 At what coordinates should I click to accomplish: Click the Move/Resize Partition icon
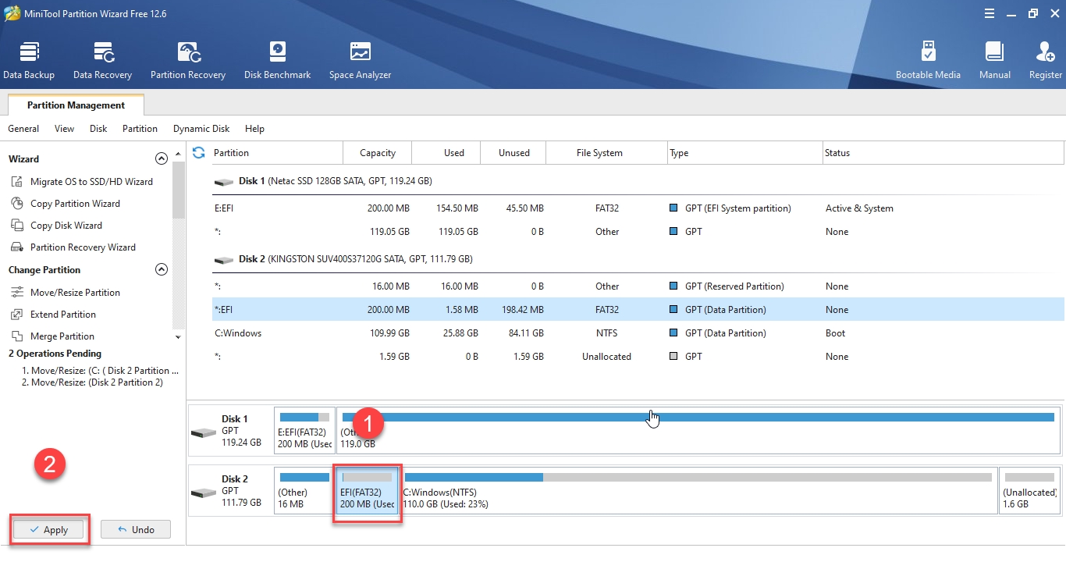coord(17,293)
